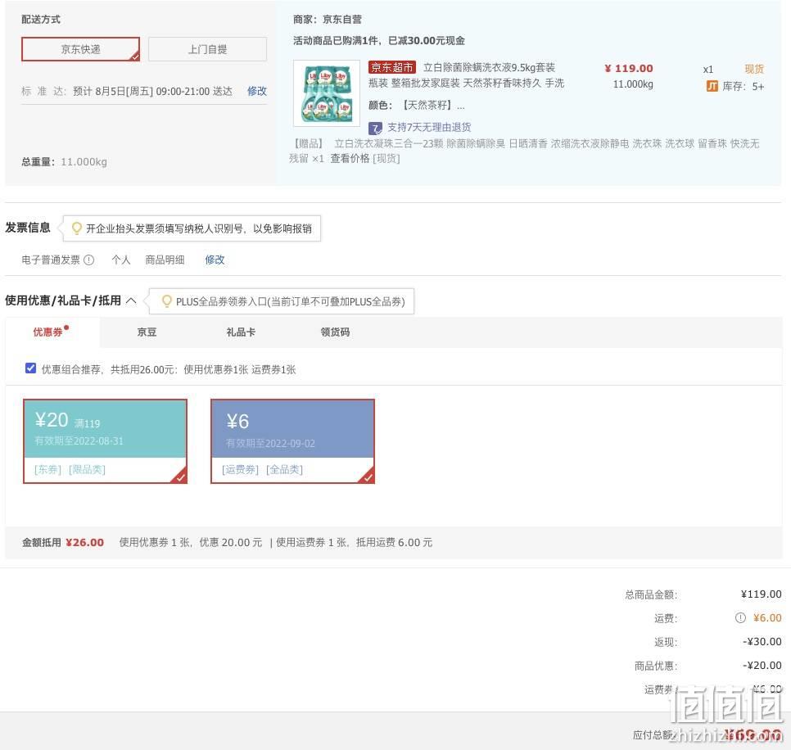Click the 京东超市 red badge

coord(392,67)
